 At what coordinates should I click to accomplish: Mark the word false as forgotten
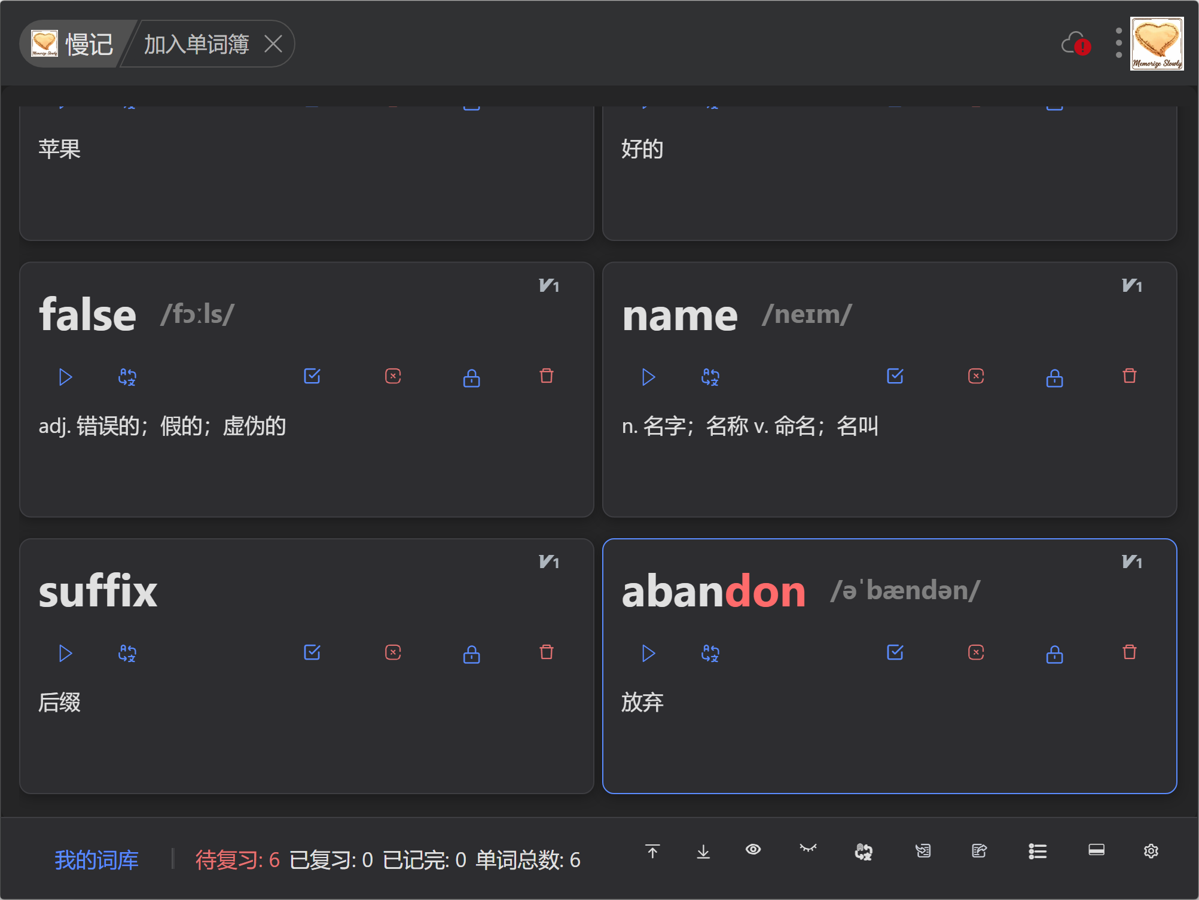click(x=393, y=376)
